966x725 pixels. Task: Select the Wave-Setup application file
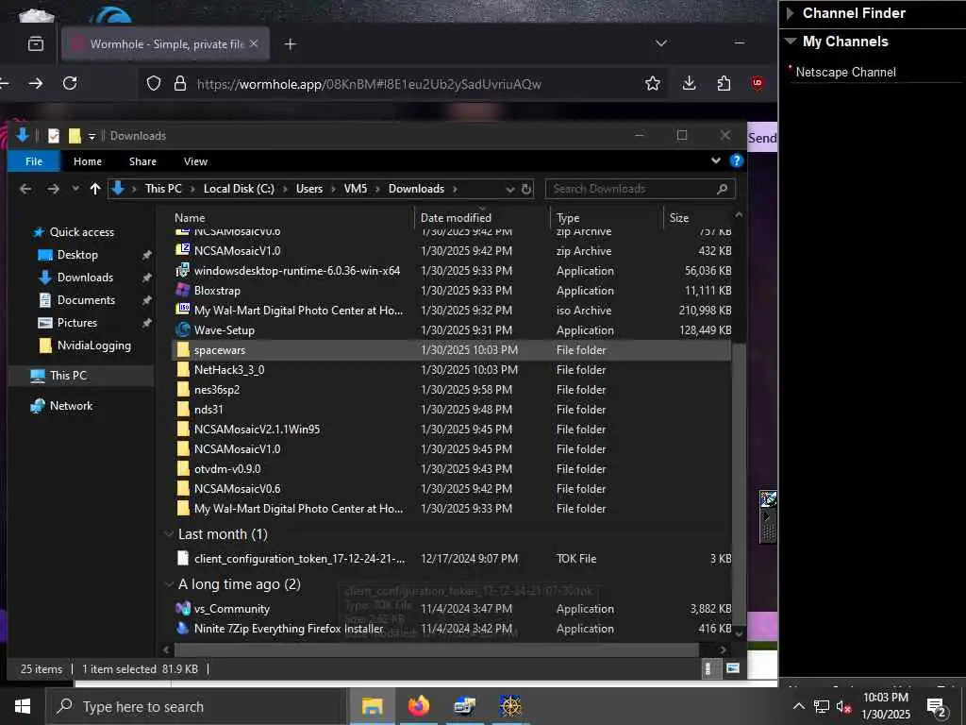tap(225, 329)
